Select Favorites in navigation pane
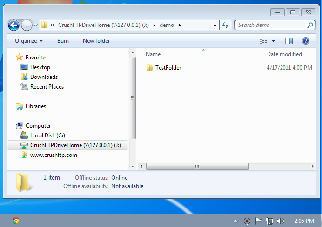 pos(37,58)
